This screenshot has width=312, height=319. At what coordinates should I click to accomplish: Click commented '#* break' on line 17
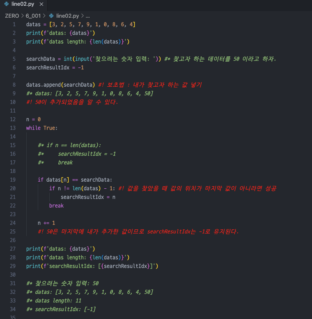pyautogui.click(x=55, y=162)
